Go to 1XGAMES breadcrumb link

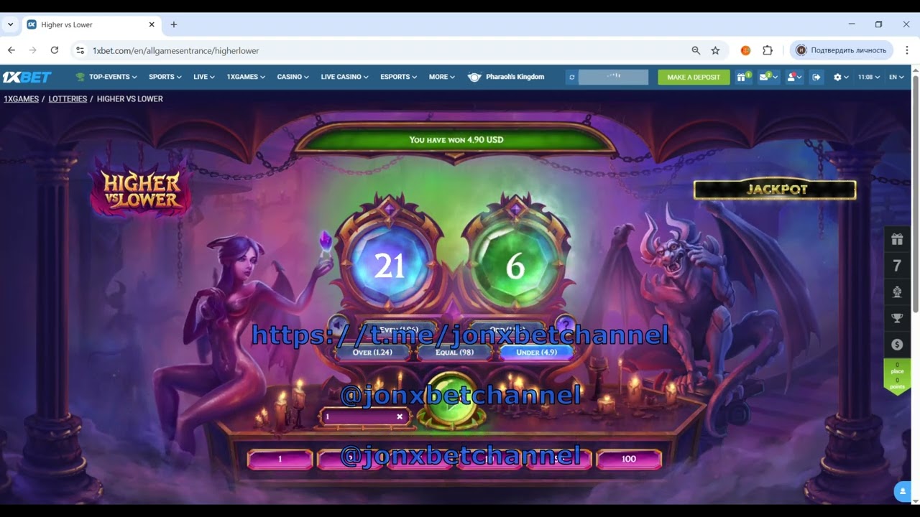(21, 99)
